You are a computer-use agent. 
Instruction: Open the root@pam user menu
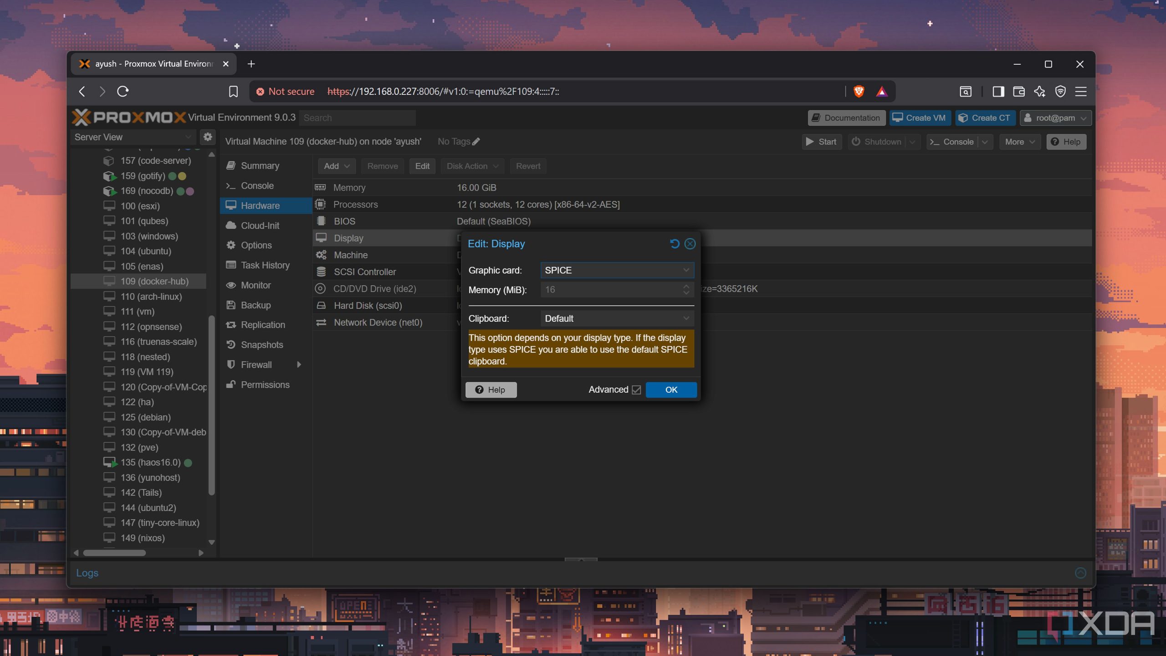click(x=1055, y=118)
